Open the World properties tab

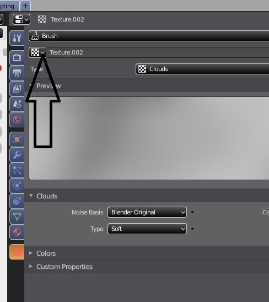click(17, 120)
